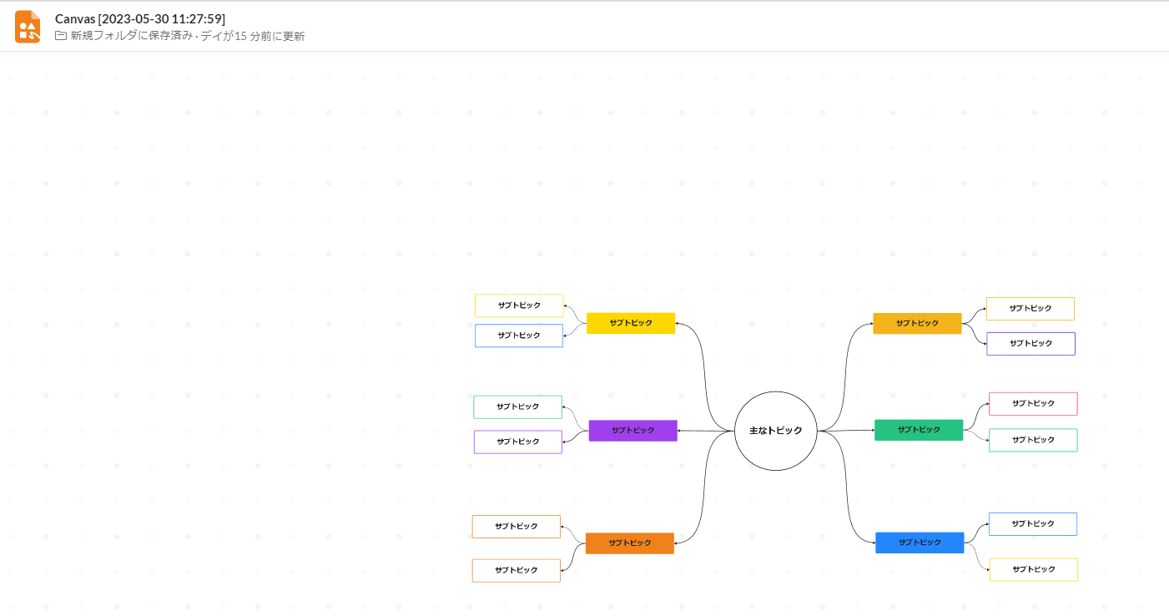Click the document title 'Canvas [2023-05-30 11:27:59]'

140,18
